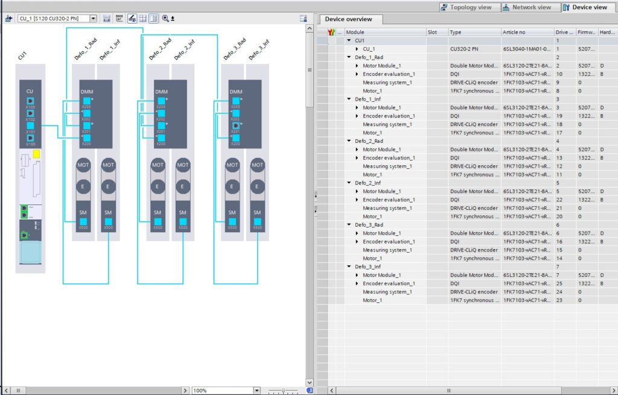The width and height of the screenshot is (618, 395).
Task: Expand Encoder evaluation_1 under Defo_1_Inf
Action: [357, 116]
